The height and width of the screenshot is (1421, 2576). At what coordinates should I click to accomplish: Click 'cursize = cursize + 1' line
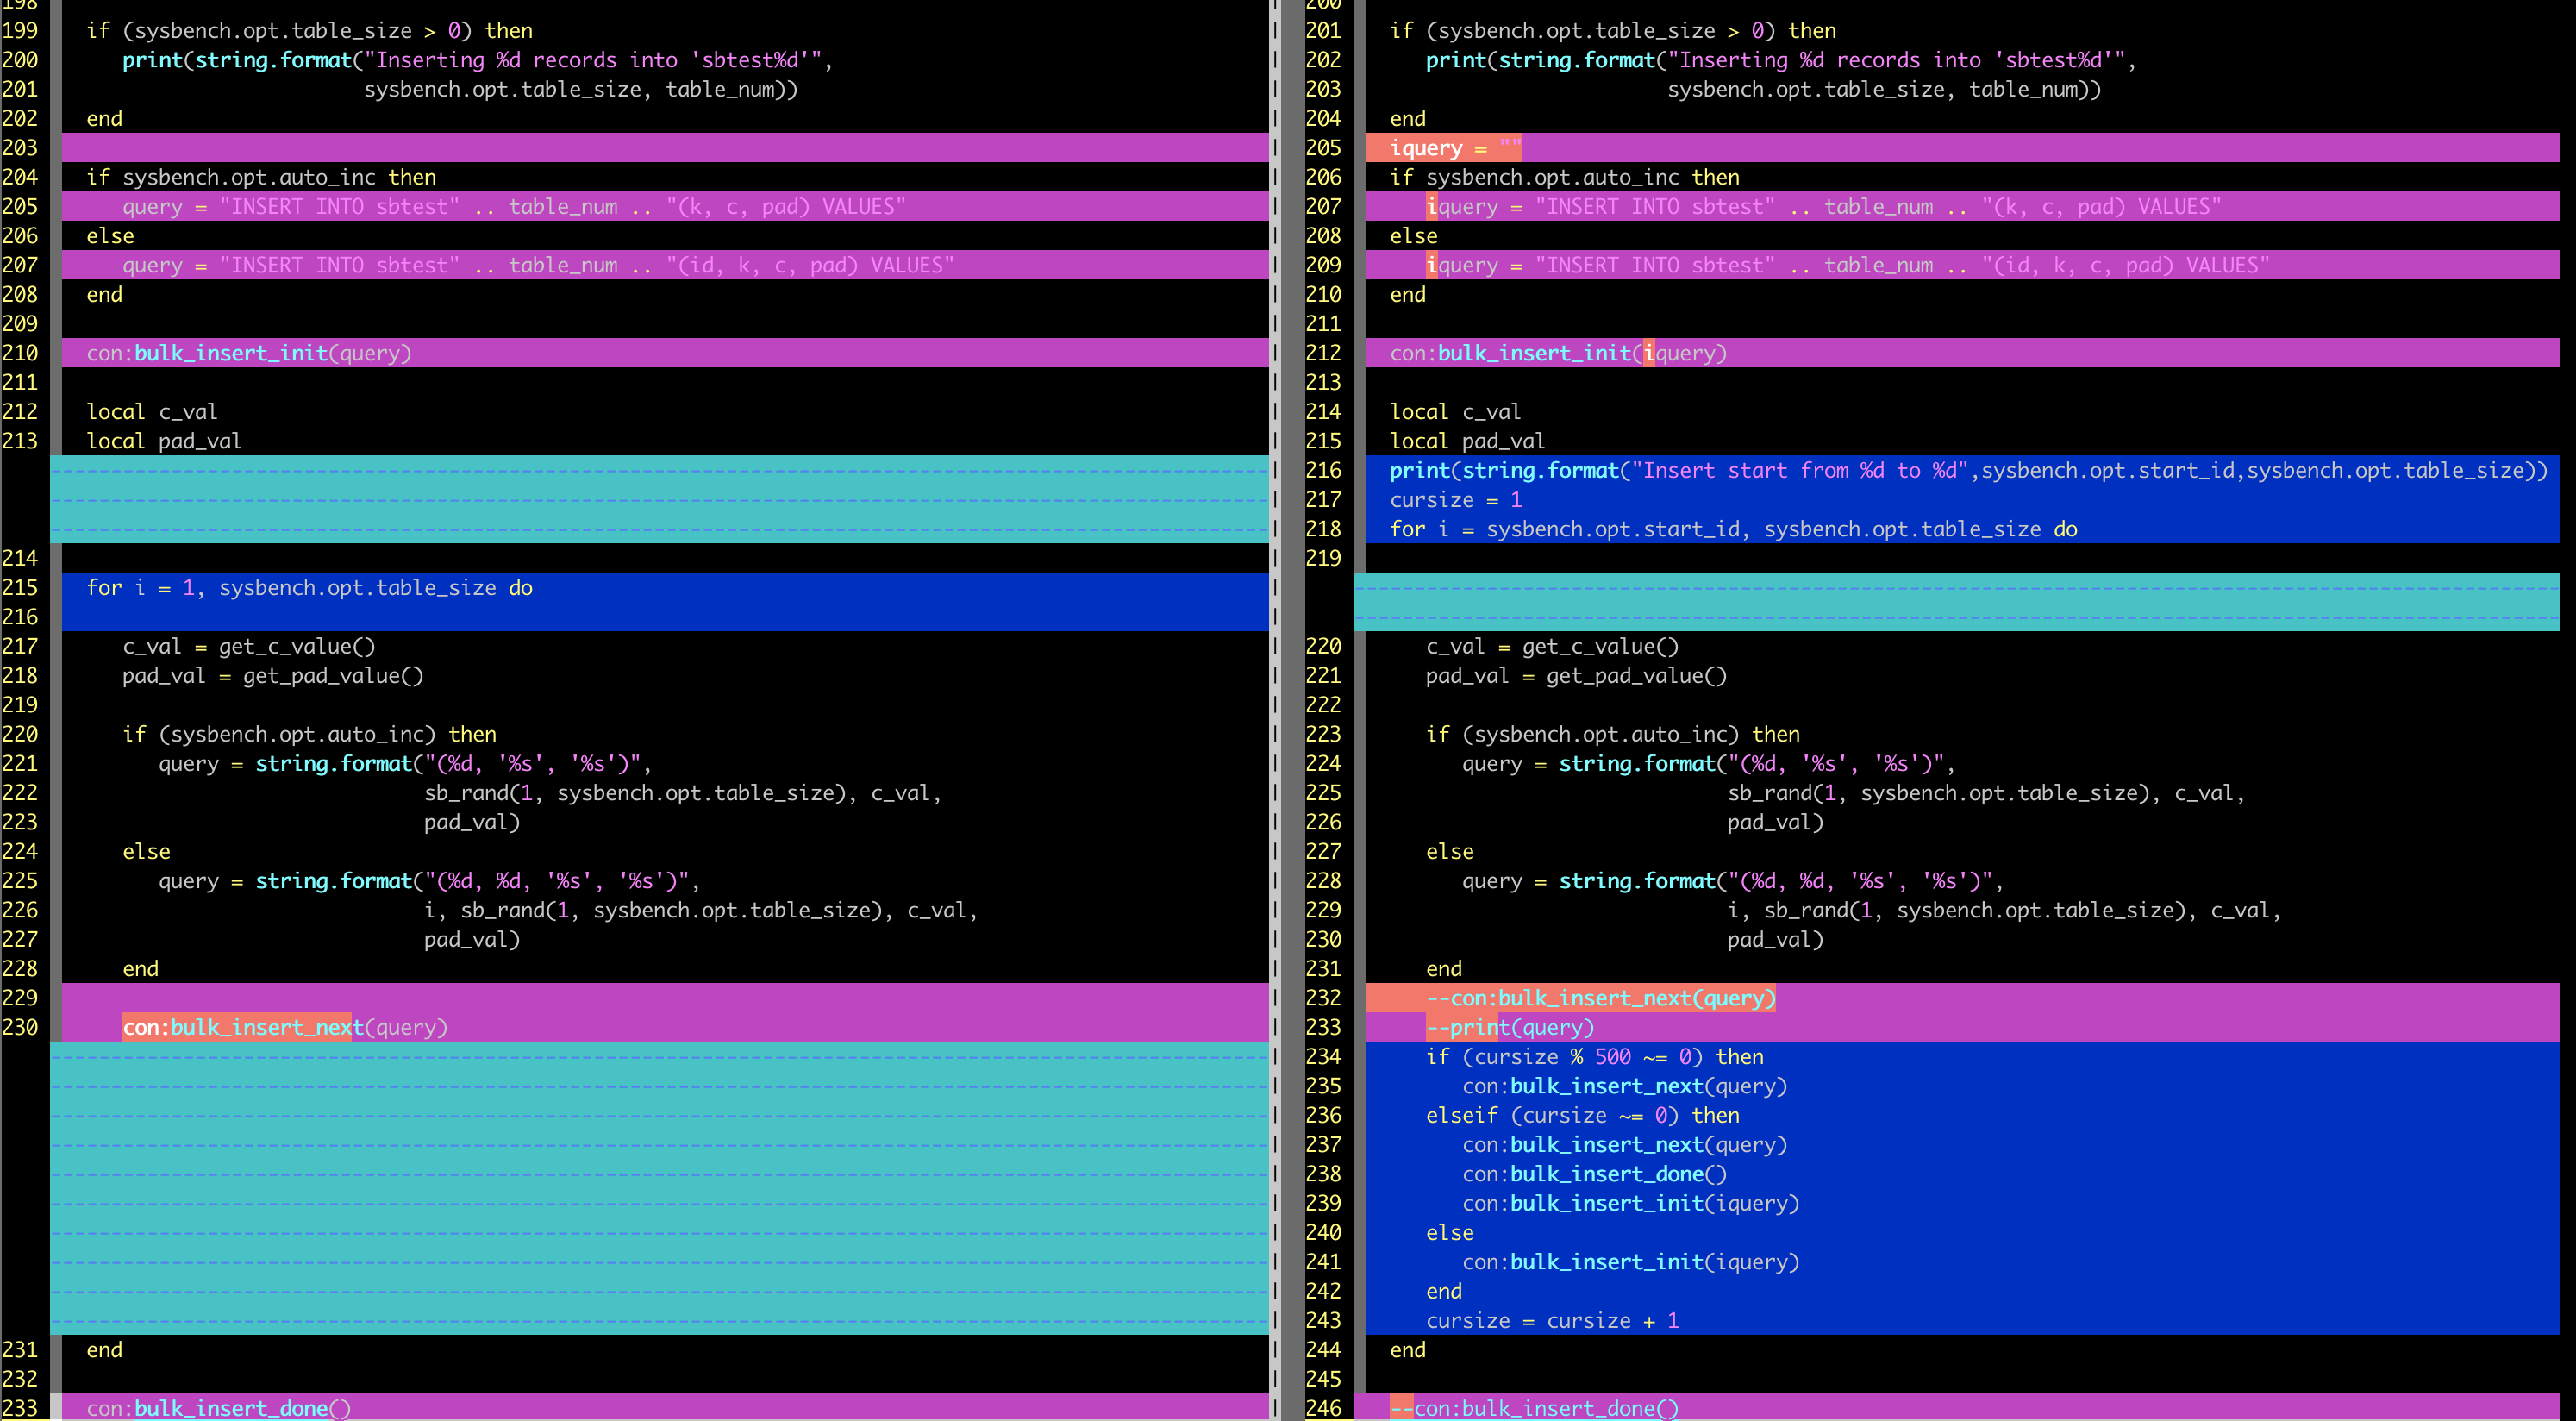[x=1552, y=1320]
